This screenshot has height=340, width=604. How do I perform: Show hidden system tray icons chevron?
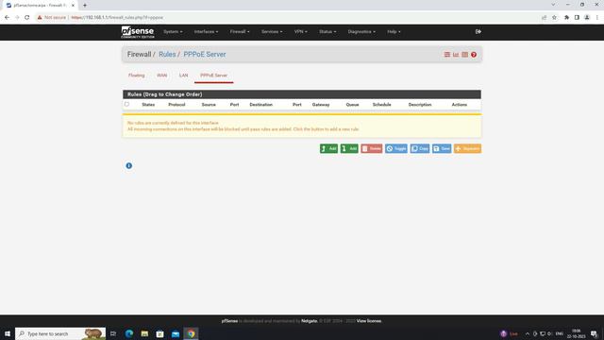click(x=527, y=333)
